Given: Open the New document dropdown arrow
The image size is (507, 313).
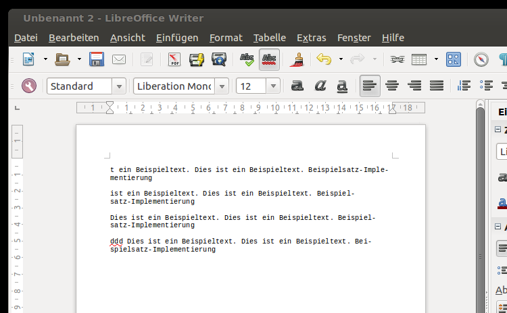Looking at the screenshot, I should (x=45, y=59).
